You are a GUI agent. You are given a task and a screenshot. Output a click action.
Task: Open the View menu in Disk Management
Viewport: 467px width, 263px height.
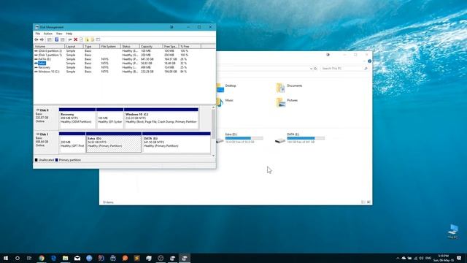pos(59,34)
